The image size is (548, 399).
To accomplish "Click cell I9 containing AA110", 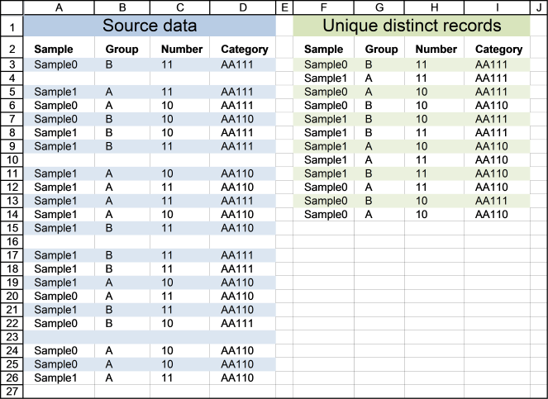I will (497, 146).
